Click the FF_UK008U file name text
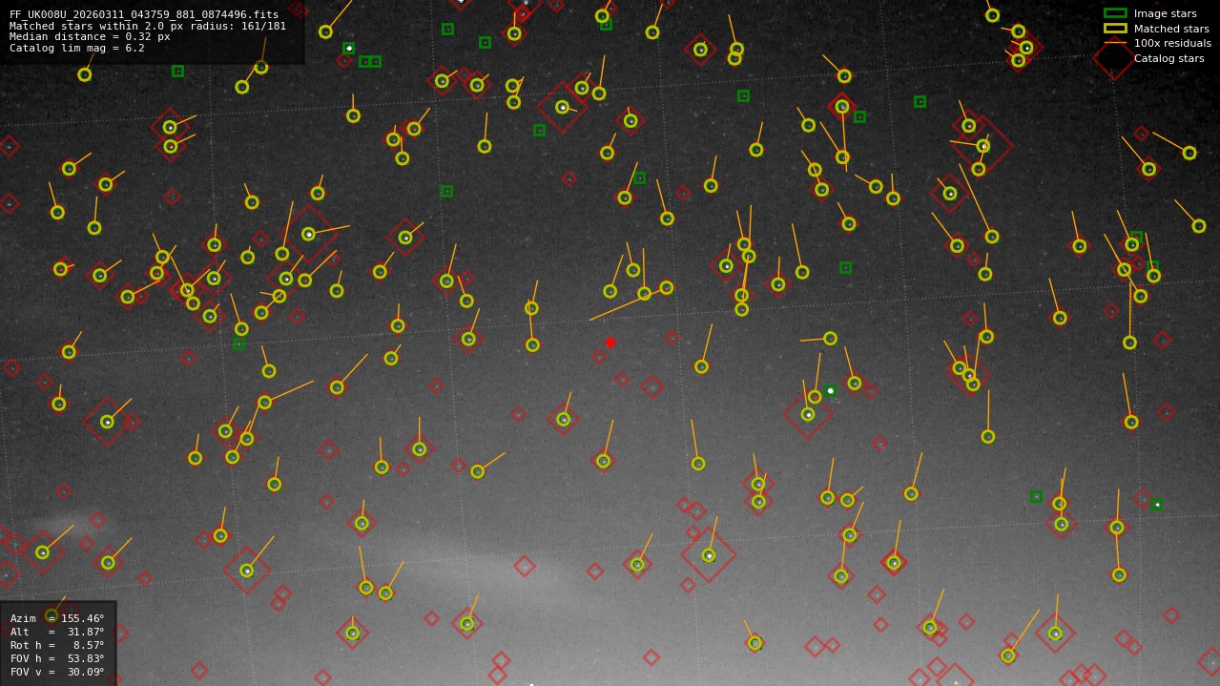1220x686 pixels. click(144, 15)
